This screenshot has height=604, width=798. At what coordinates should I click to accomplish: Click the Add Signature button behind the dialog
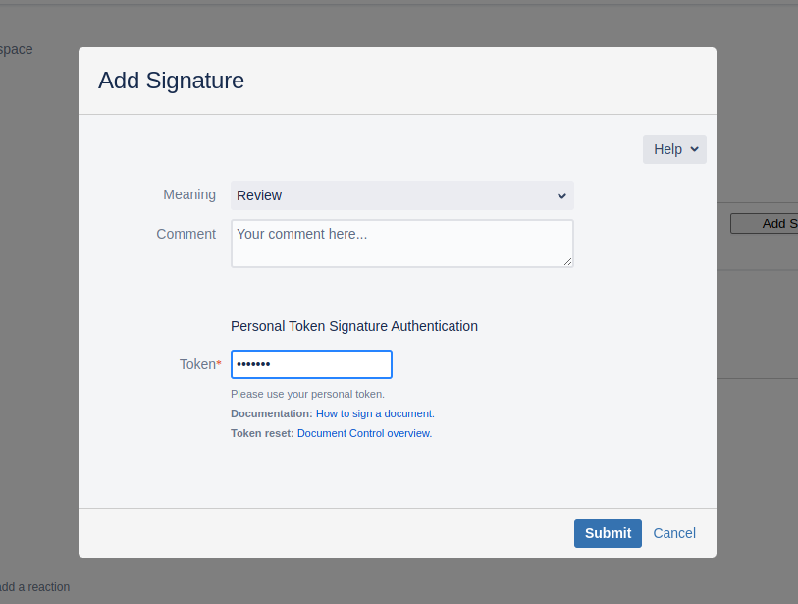pyautogui.click(x=771, y=223)
